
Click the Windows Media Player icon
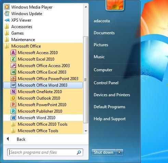coord(7,7)
